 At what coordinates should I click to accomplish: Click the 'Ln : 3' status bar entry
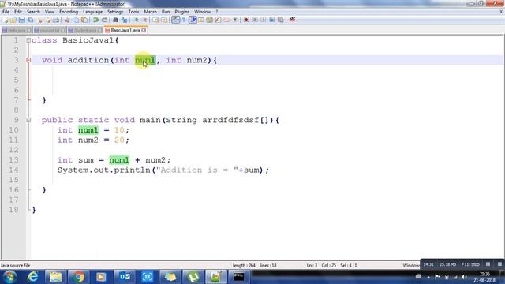click(x=312, y=265)
